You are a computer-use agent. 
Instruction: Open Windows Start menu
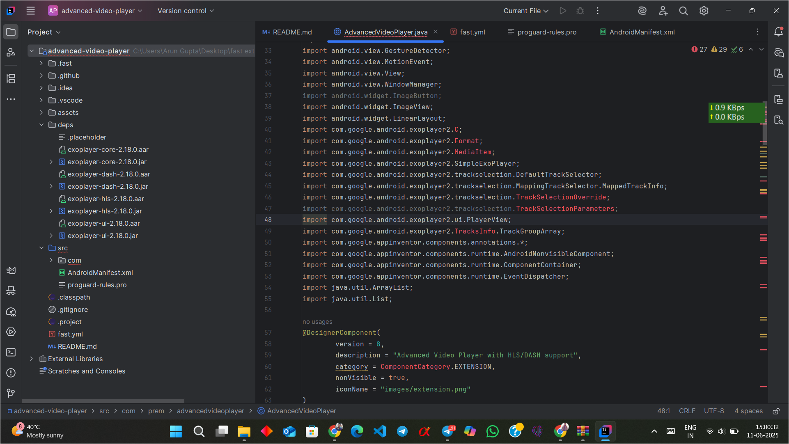pyautogui.click(x=176, y=431)
